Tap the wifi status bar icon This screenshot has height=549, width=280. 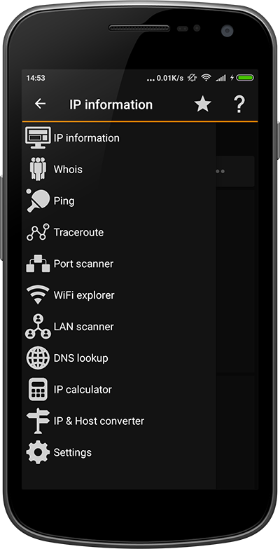pyautogui.click(x=206, y=78)
